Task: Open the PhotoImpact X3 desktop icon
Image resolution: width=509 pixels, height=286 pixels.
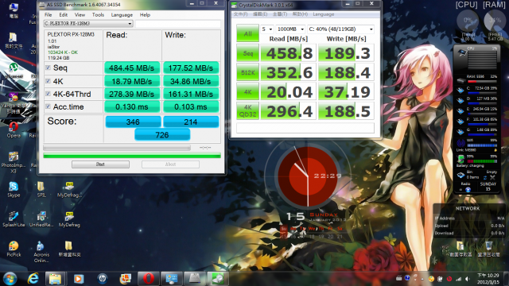Action: point(14,162)
